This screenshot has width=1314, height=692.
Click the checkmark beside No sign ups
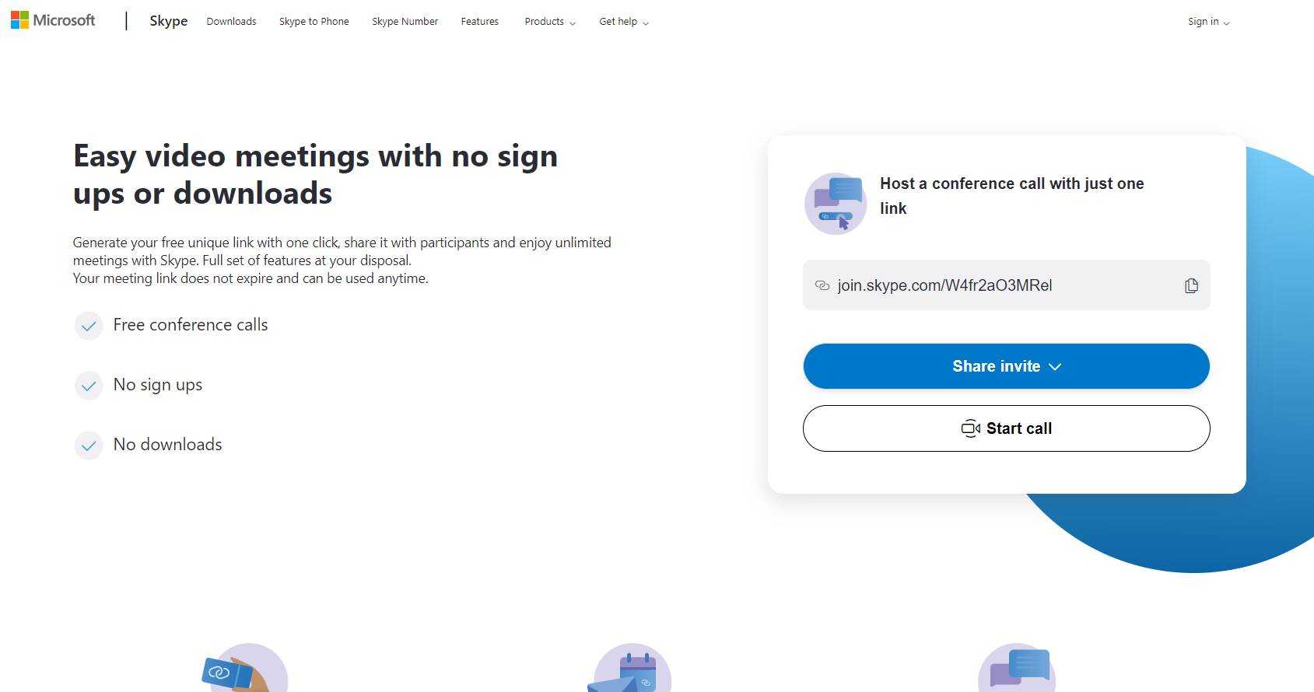coord(89,386)
